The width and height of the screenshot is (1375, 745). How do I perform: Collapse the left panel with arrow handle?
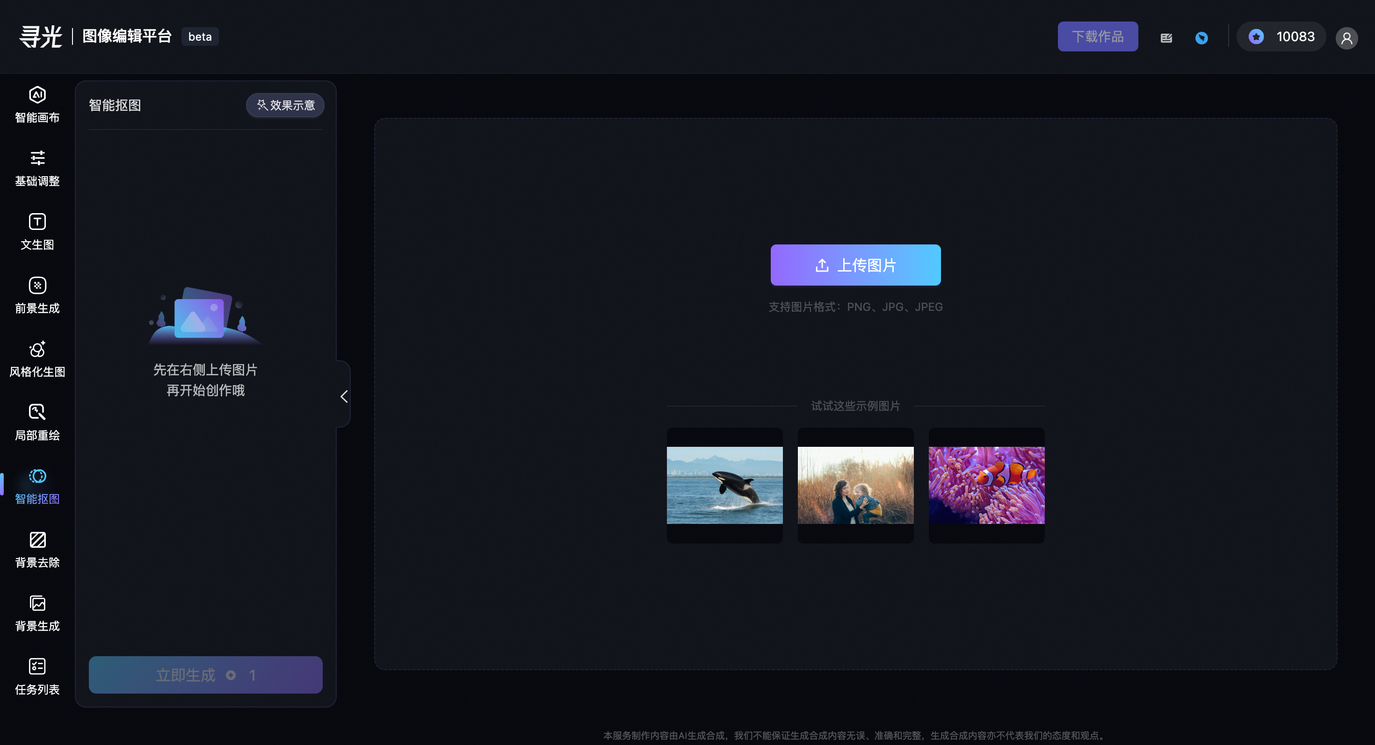(x=344, y=396)
